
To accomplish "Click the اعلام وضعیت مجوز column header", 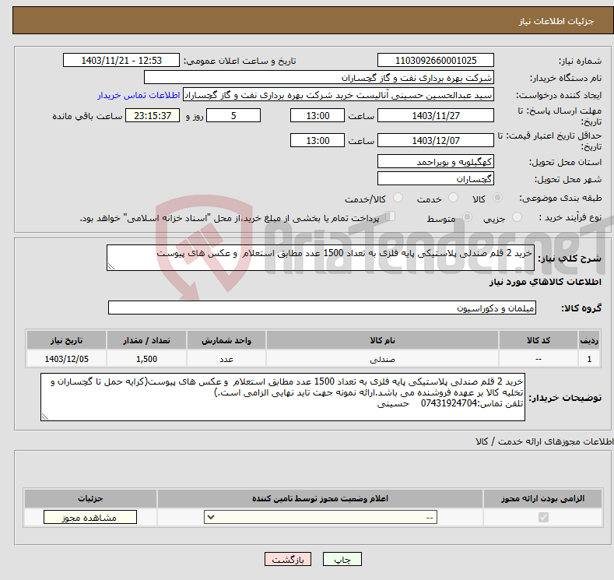I will point(320,498).
